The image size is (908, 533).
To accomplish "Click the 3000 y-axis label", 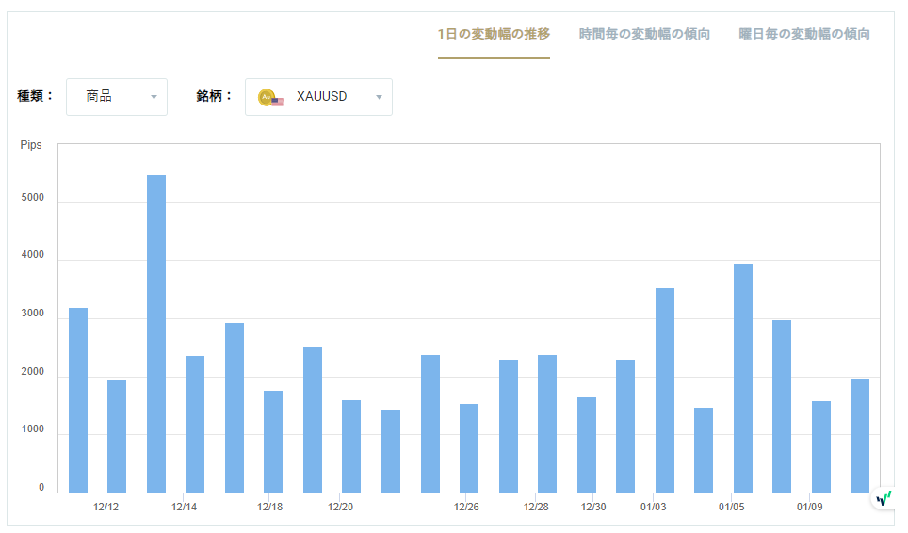I will pos(32,313).
